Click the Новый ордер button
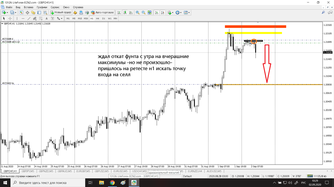The width and height of the screenshot is (334, 187). click(x=61, y=12)
